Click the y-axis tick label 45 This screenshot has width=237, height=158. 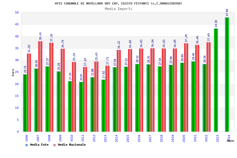17,24
